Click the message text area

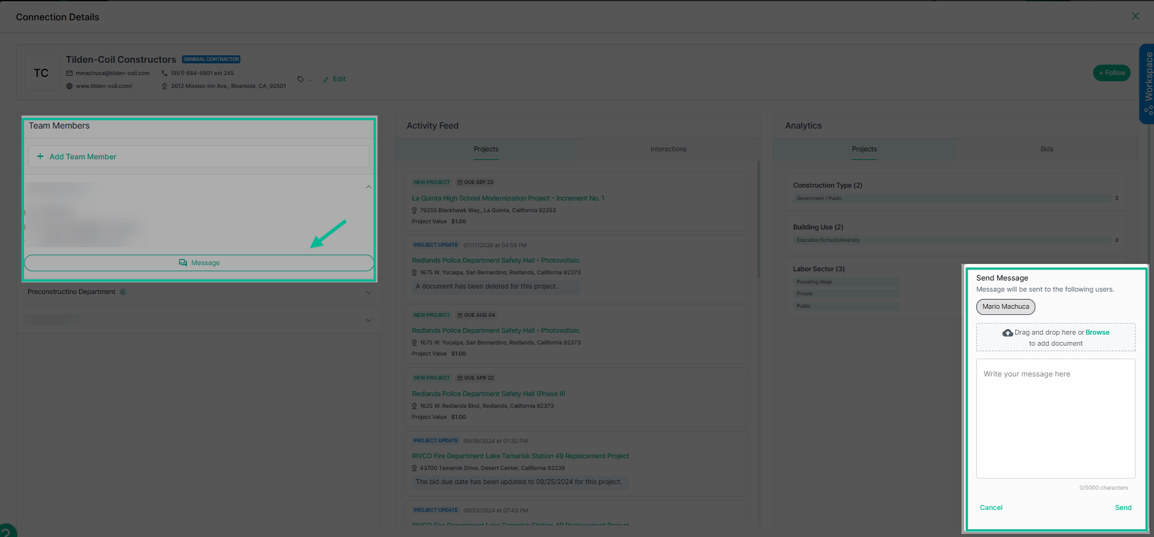click(x=1055, y=418)
